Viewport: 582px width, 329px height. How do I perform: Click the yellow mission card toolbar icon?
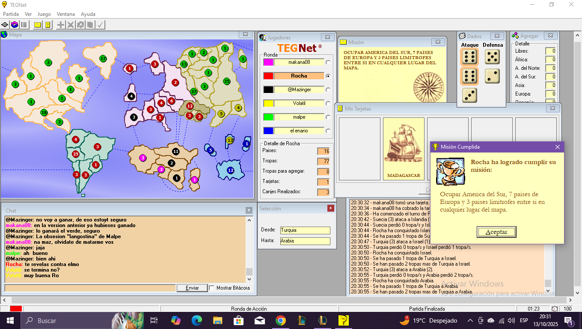[38, 25]
